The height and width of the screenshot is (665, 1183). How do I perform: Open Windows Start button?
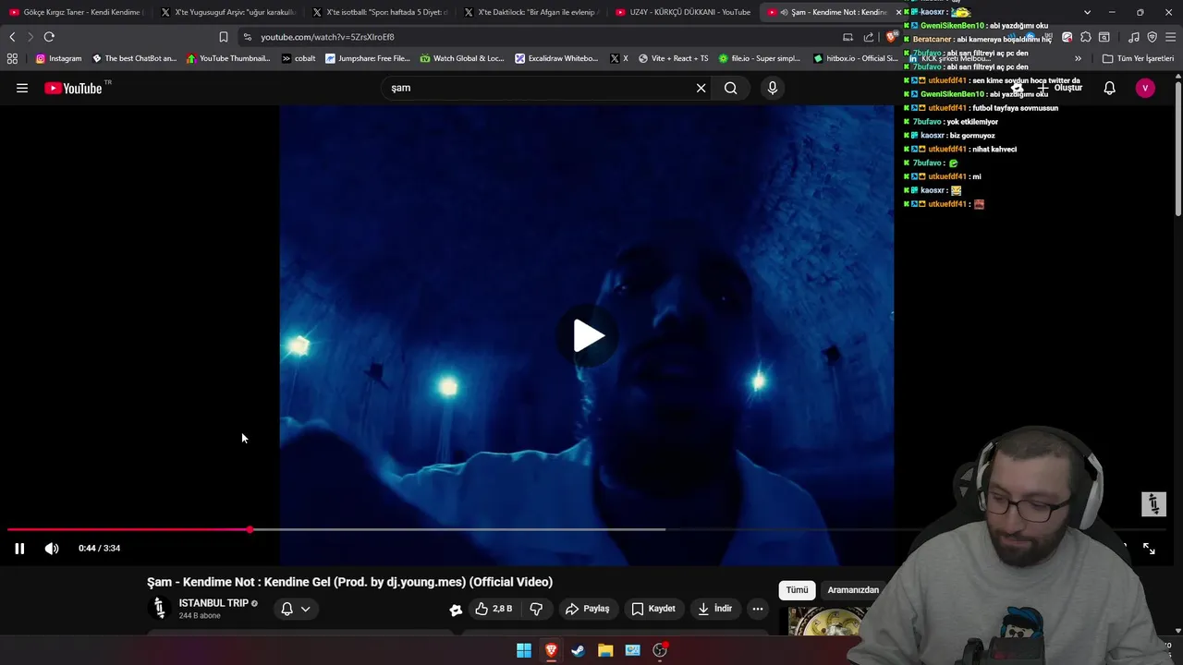(x=524, y=650)
